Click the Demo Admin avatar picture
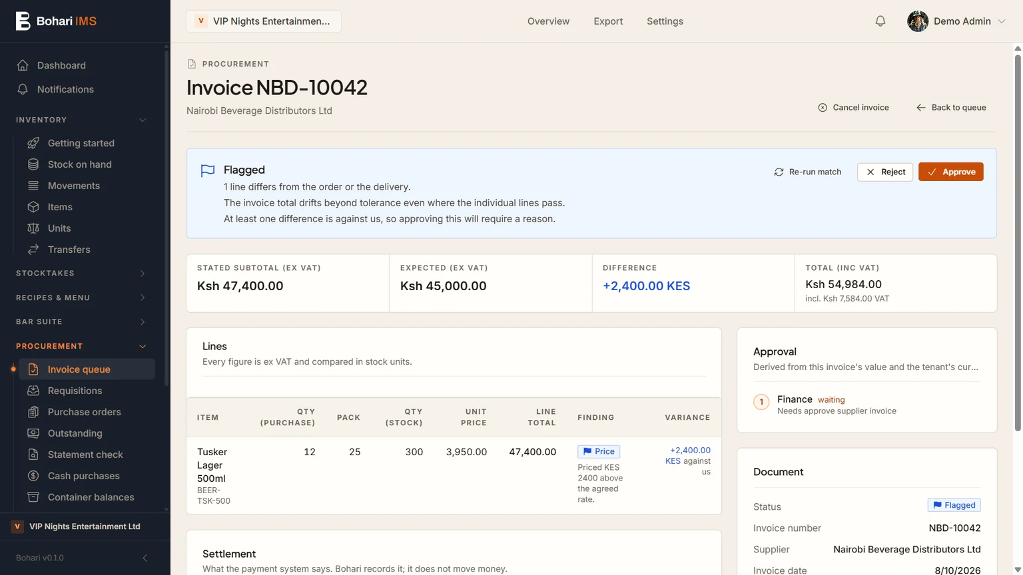The height and width of the screenshot is (575, 1023). coord(918,21)
